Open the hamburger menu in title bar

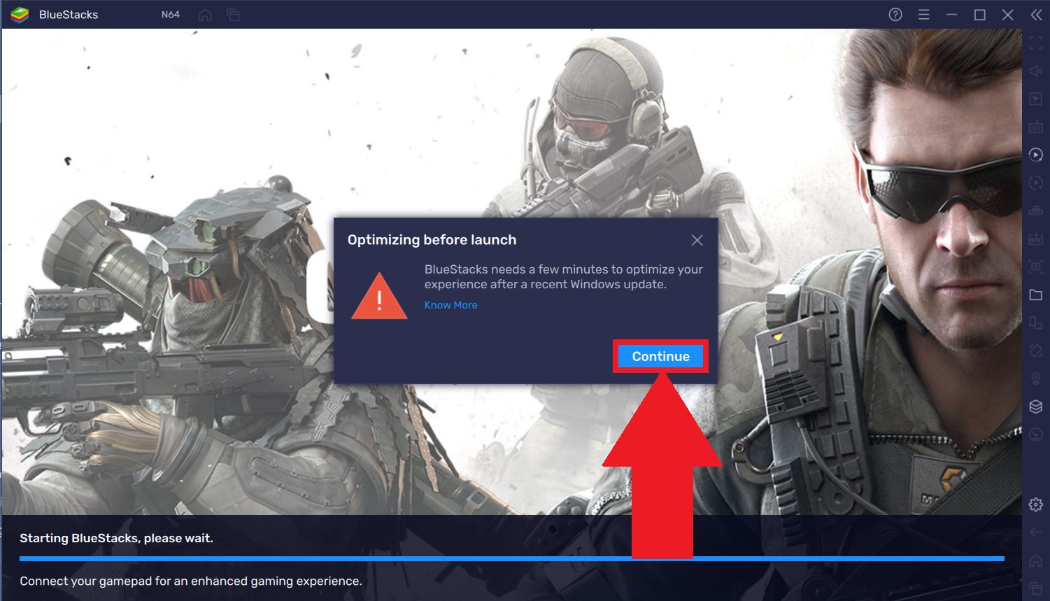click(x=923, y=15)
